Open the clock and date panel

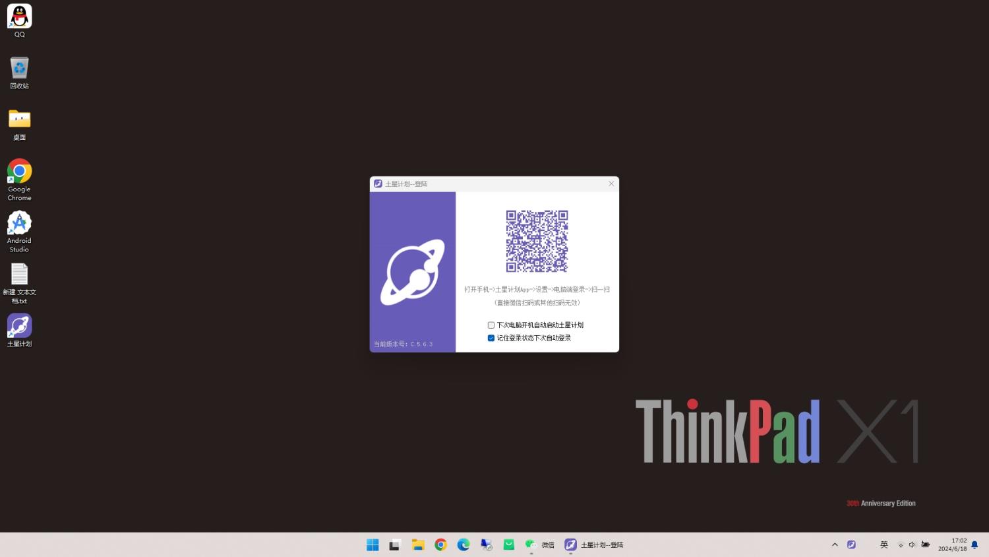tap(952, 544)
